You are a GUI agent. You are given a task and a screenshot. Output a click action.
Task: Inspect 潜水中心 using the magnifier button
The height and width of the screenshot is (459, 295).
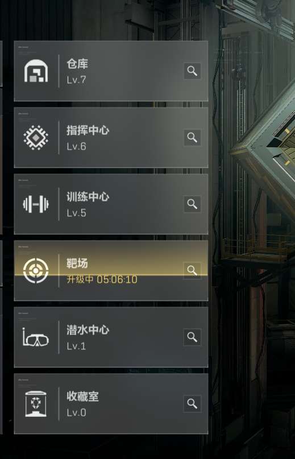click(192, 337)
